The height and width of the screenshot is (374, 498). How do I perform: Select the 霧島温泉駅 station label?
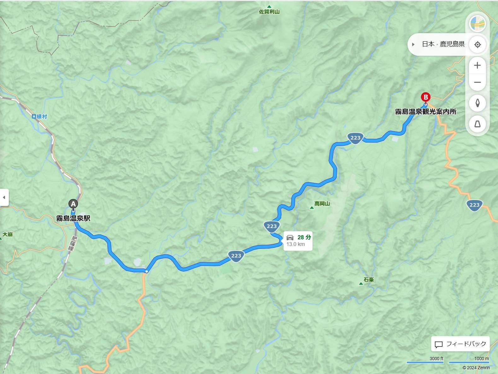(73, 218)
